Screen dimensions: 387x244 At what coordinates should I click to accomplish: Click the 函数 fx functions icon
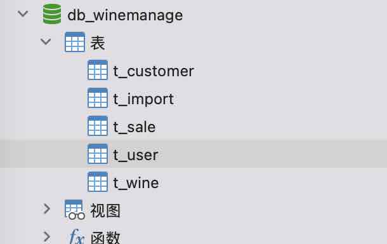[77, 236]
